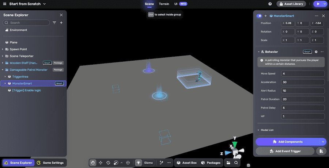Select the hand pan tool

(93, 163)
